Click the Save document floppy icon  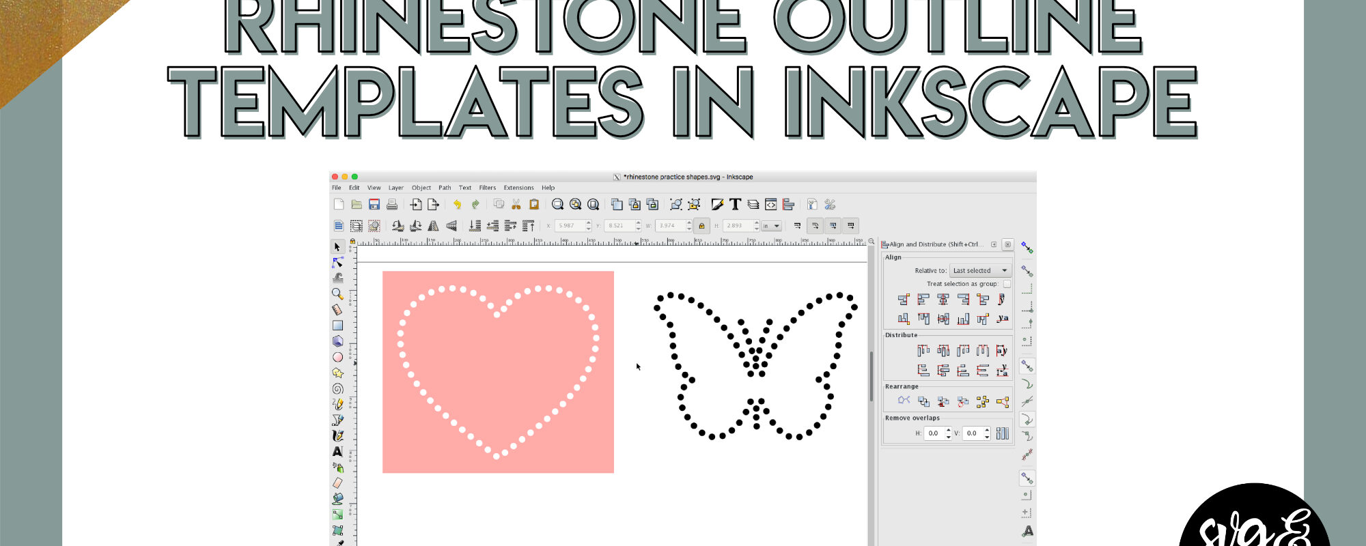coord(374,204)
